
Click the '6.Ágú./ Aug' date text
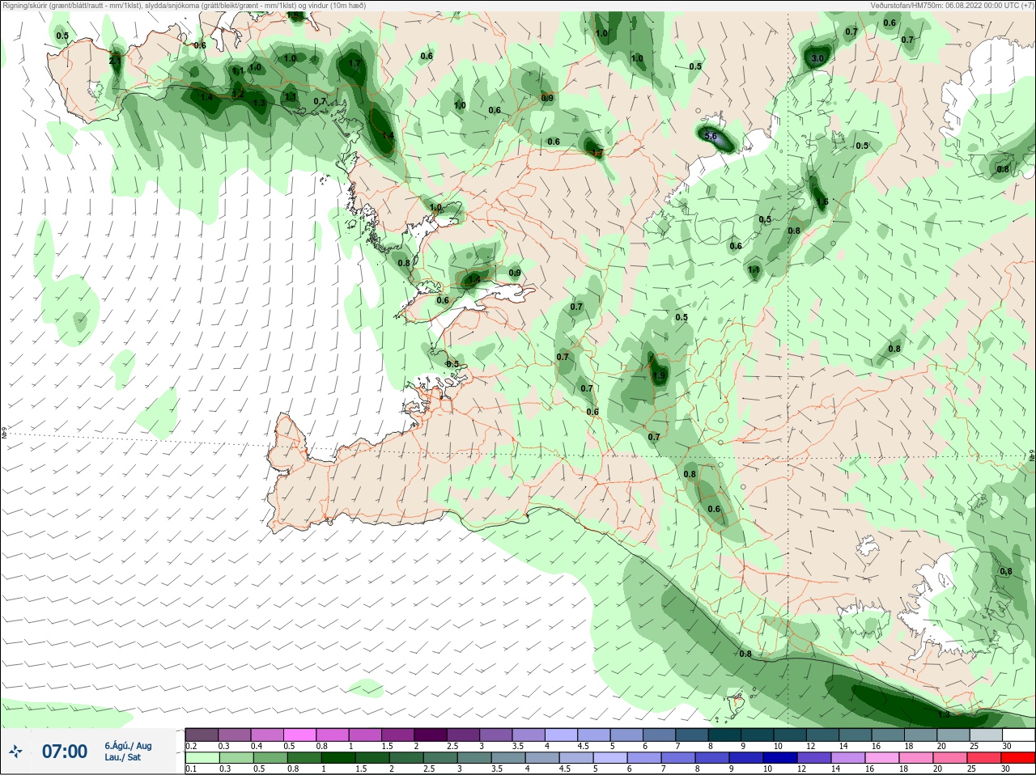pyautogui.click(x=128, y=746)
